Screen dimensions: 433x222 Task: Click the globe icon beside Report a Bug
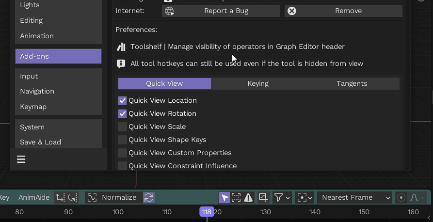click(x=169, y=11)
